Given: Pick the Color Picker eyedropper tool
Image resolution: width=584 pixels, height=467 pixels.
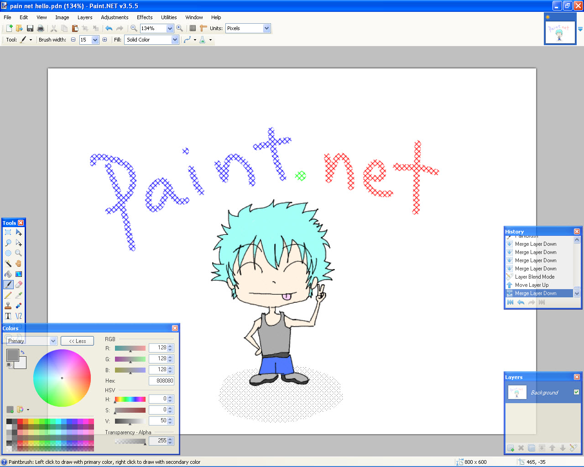Looking at the screenshot, I should coord(18,295).
